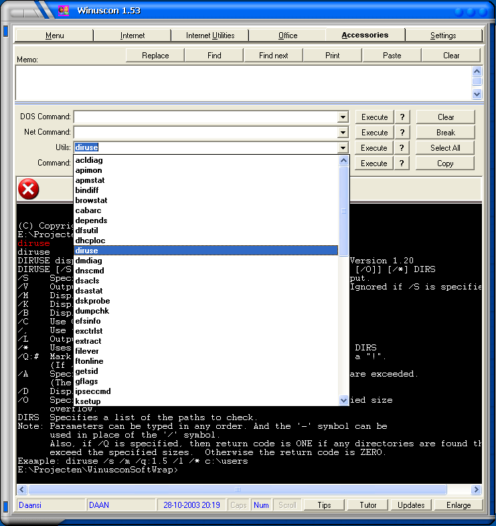Click the red X error icon
The height and width of the screenshot is (526, 496).
pyautogui.click(x=29, y=189)
